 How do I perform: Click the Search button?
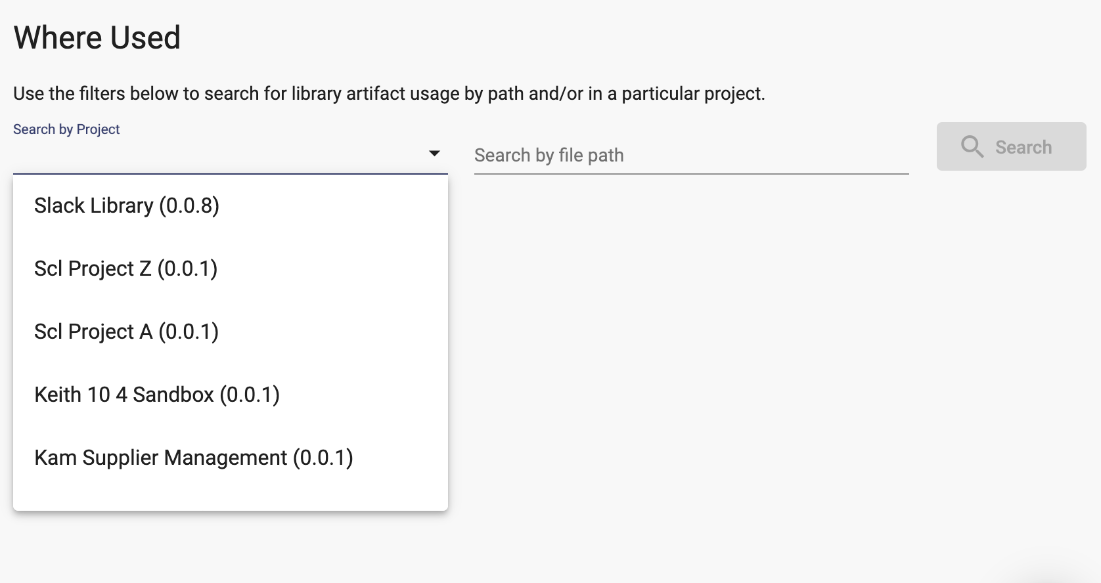tap(1011, 146)
